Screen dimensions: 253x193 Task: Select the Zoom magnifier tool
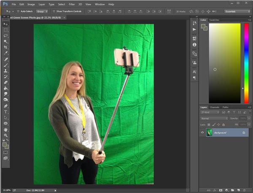(x=5, y=135)
